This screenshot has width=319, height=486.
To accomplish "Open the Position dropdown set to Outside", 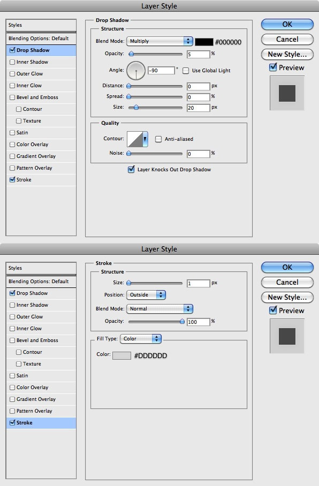I will pyautogui.click(x=146, y=295).
